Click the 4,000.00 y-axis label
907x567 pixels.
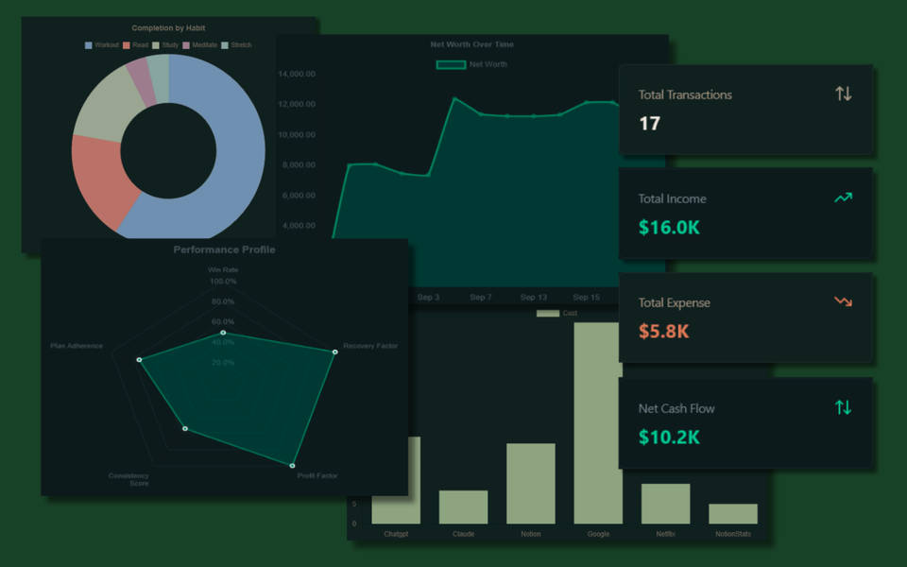click(299, 226)
